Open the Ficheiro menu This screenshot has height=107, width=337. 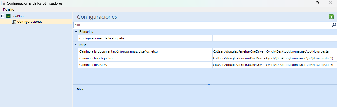(9, 9)
